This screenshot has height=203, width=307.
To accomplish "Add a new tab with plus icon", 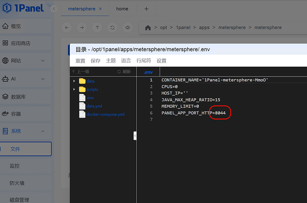I will [x=146, y=9].
